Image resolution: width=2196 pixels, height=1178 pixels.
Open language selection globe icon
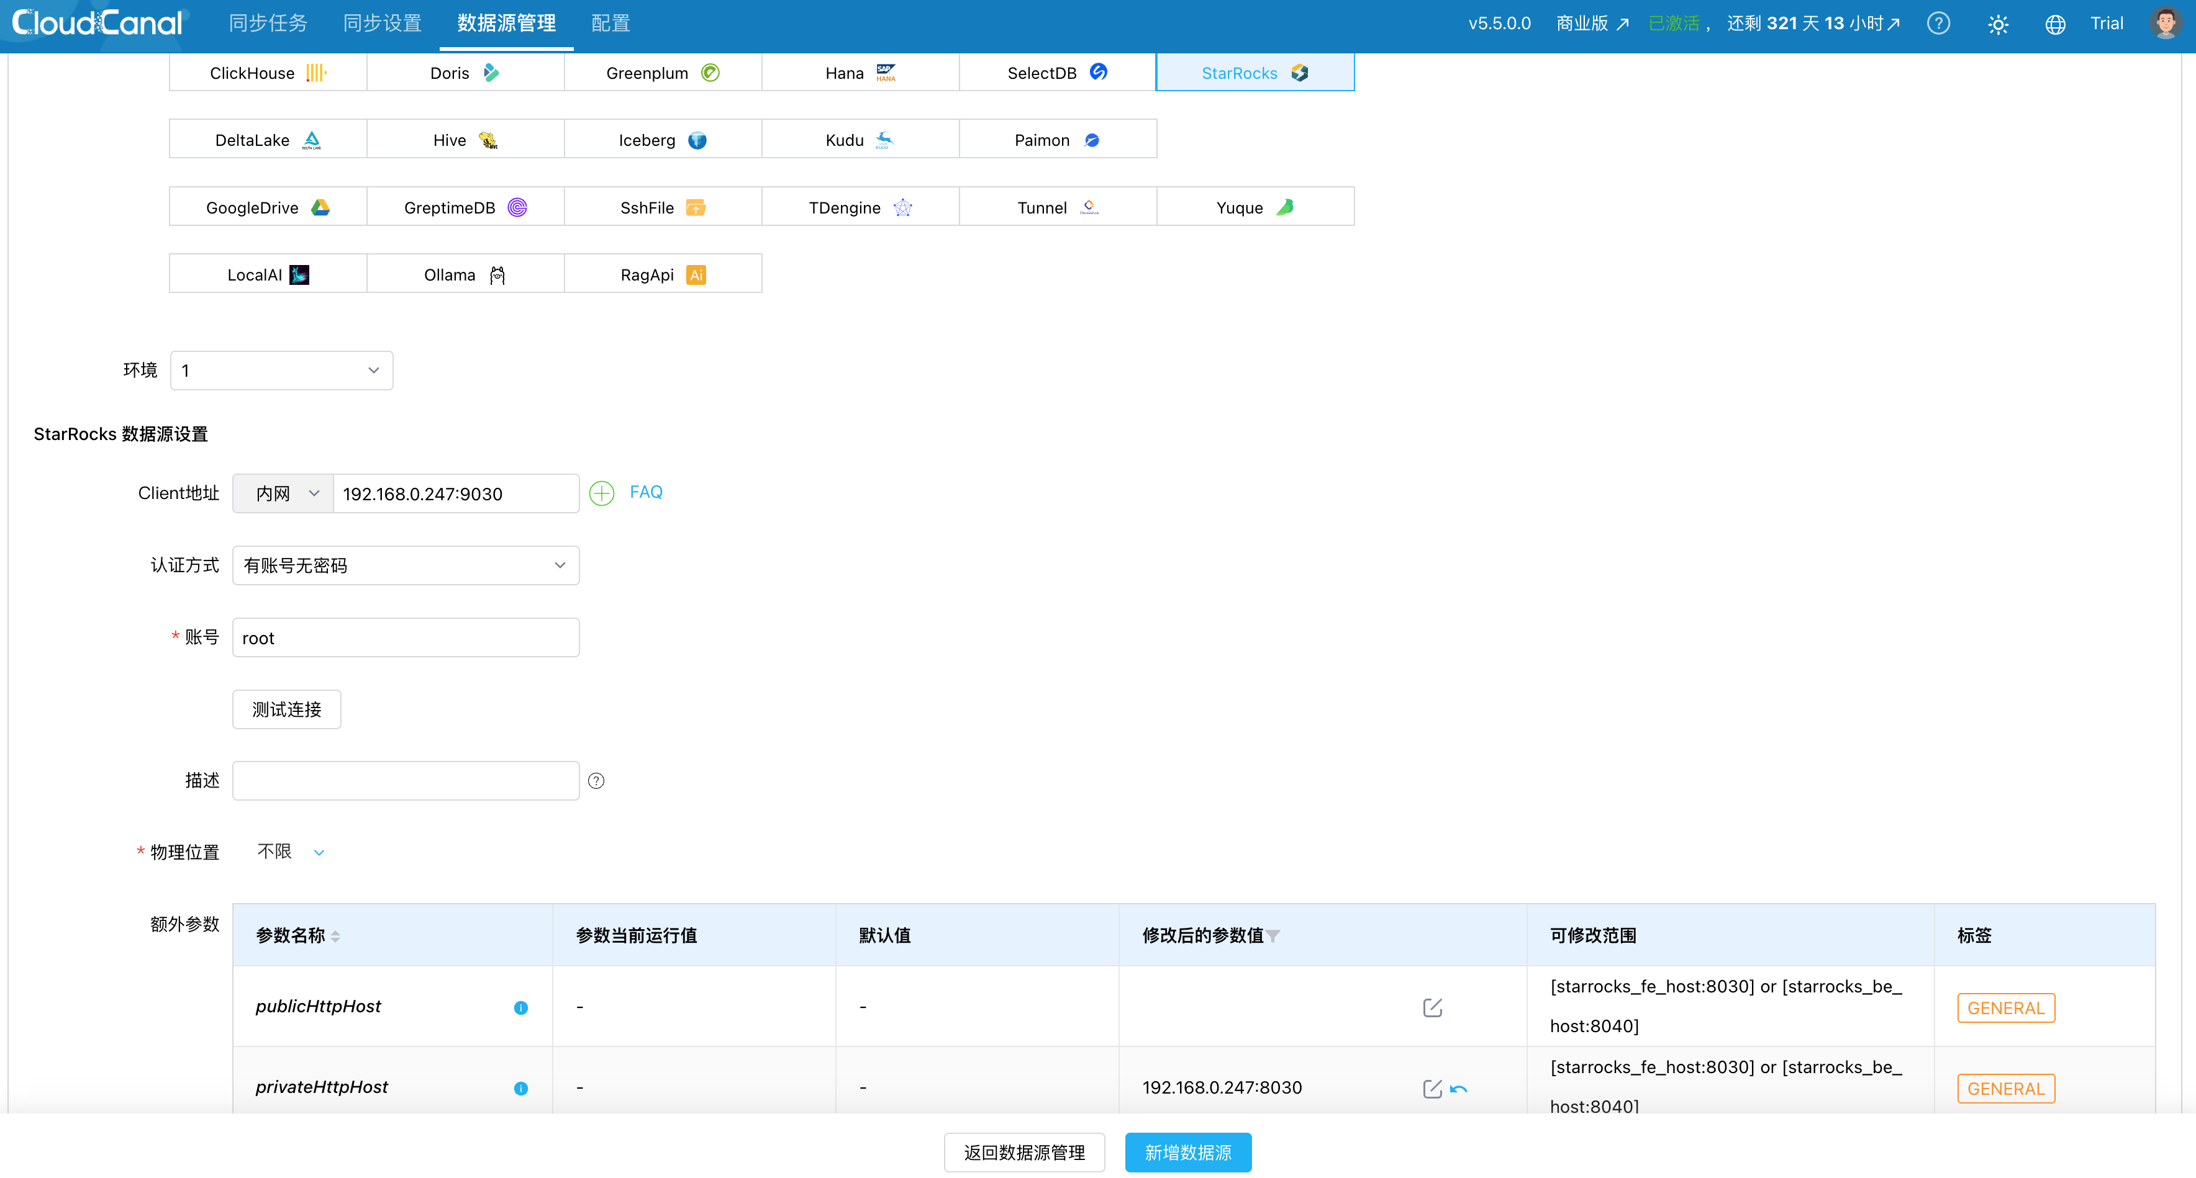pos(2054,24)
